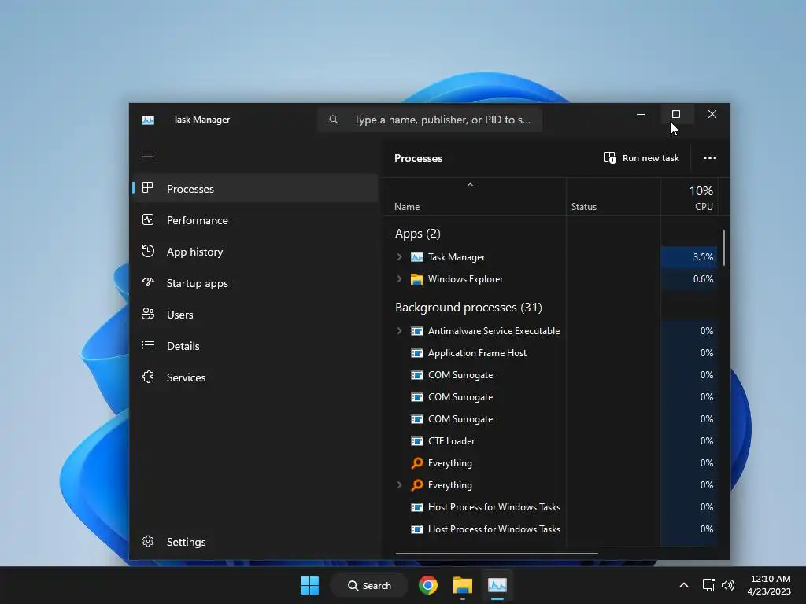Viewport: 806px width, 604px height.
Task: Click the process search input field
Action: coord(430,120)
